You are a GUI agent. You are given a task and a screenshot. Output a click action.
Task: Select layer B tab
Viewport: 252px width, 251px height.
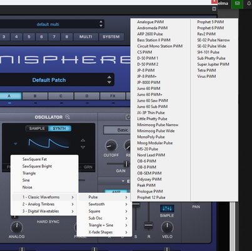pos(35,96)
